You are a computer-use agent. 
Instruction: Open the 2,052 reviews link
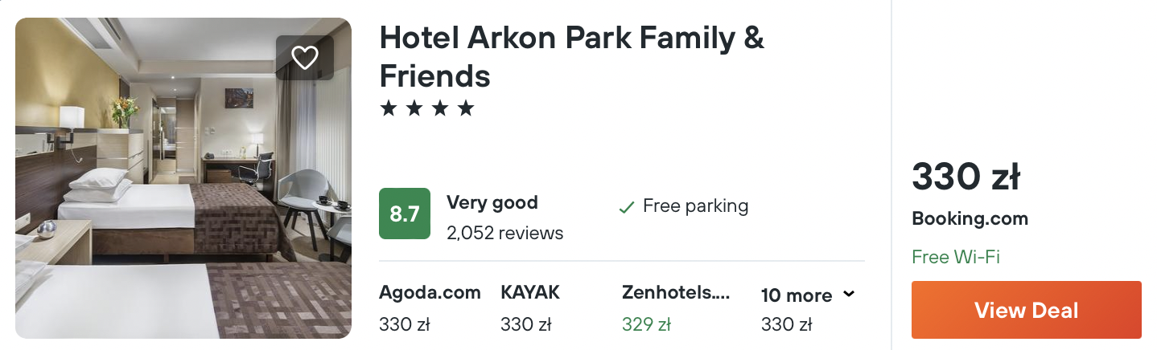504,234
